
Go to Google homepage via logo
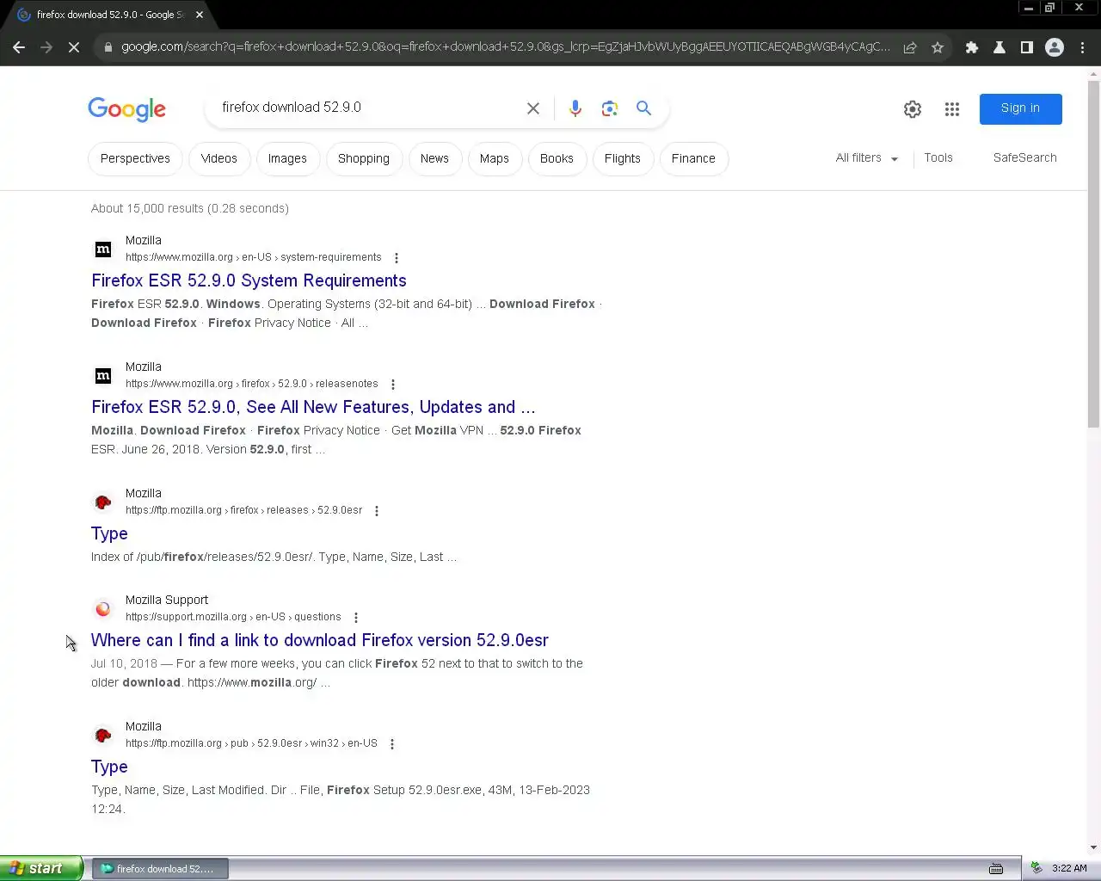coord(126,109)
